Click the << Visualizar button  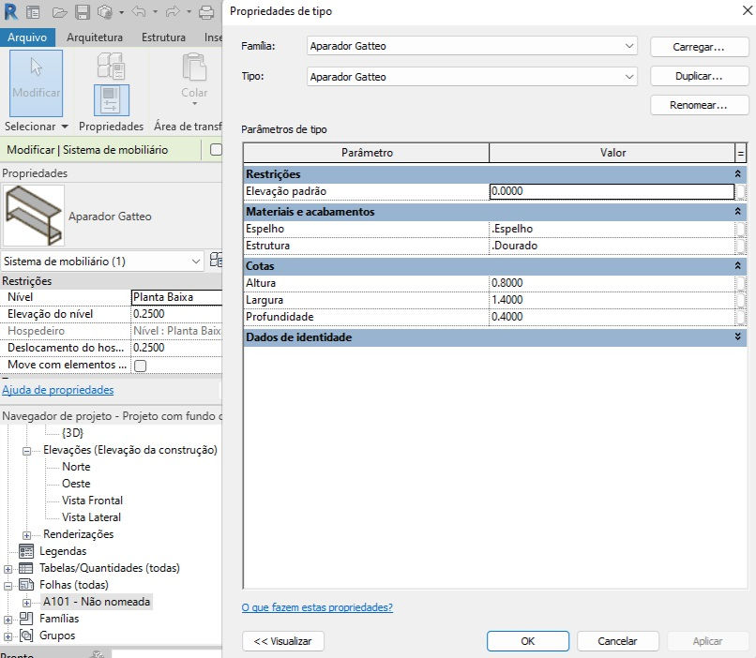pos(283,641)
